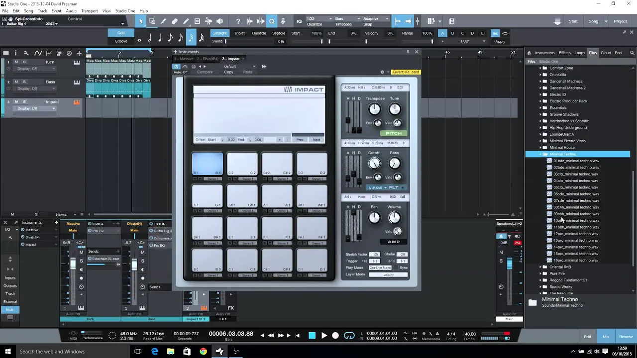Click the Apply quantize button

(x=500, y=41)
